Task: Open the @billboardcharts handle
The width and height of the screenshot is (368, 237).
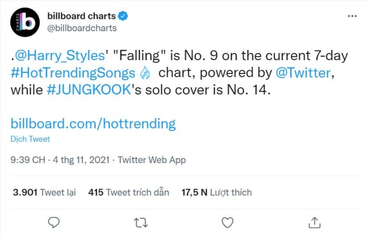Action: pos(82,28)
